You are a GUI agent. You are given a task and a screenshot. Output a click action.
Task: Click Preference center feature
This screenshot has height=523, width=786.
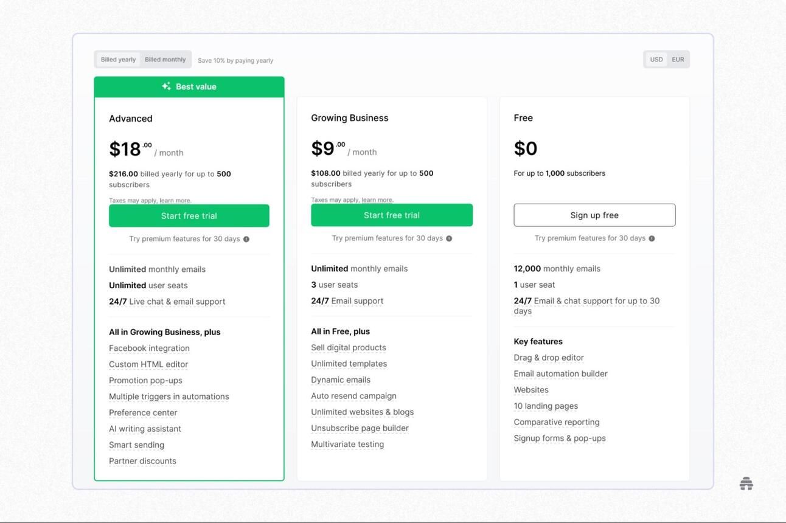(143, 413)
